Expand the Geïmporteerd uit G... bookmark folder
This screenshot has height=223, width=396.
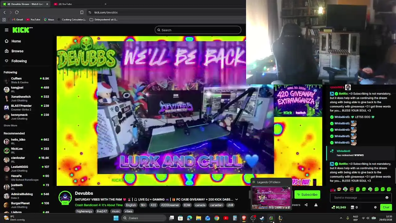click(104, 20)
